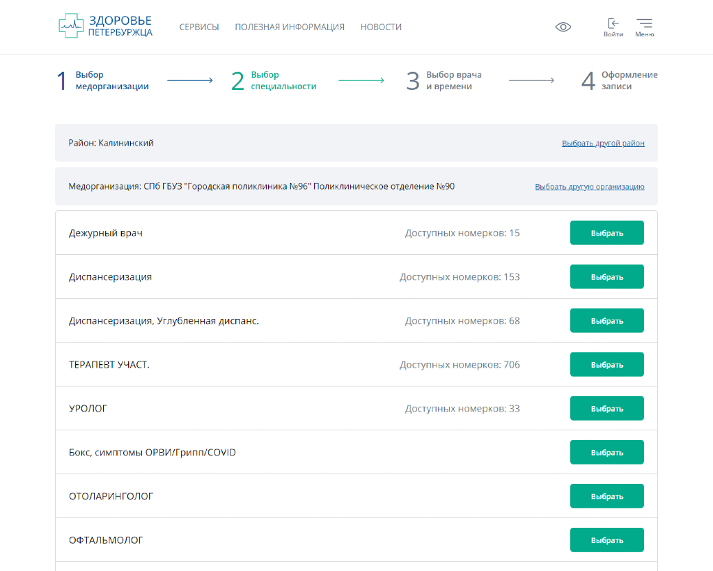Click the УРОЛОГ specialty name
713x571 pixels.
88,409
